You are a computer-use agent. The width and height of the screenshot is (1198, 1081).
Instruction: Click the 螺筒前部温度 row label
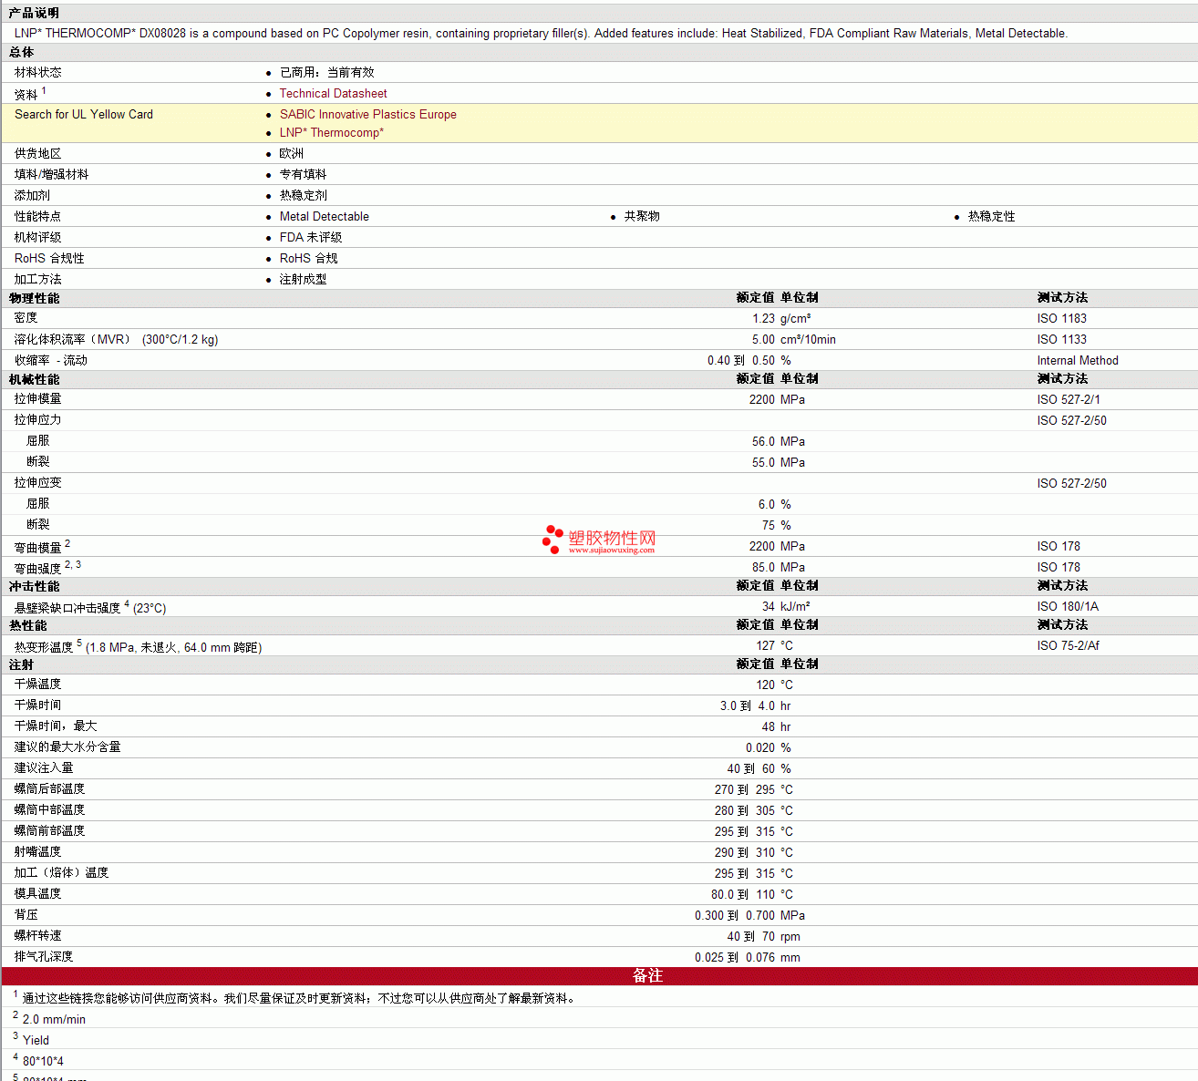click(x=49, y=831)
